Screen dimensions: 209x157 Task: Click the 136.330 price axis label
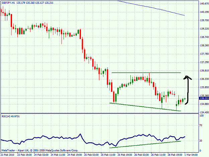pyautogui.click(x=204, y=79)
